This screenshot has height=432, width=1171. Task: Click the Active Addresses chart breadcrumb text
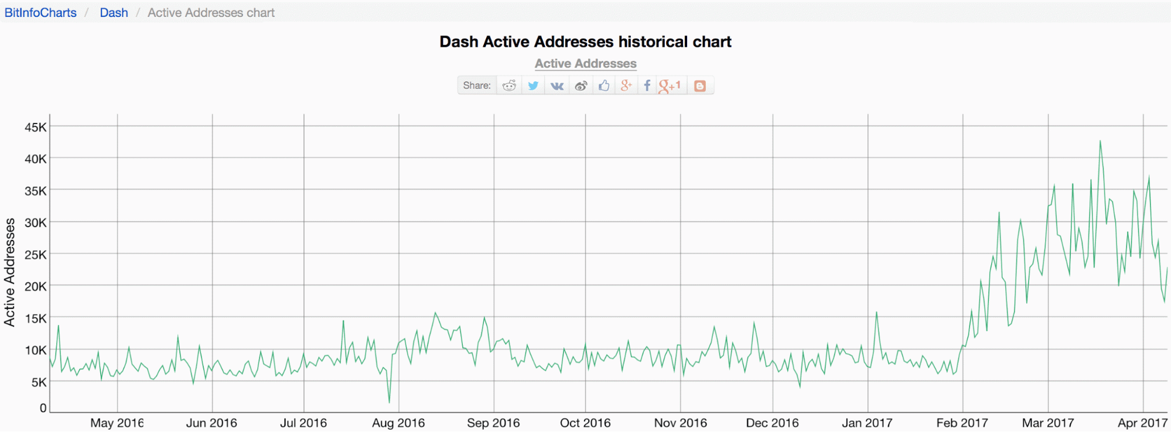pyautogui.click(x=211, y=13)
